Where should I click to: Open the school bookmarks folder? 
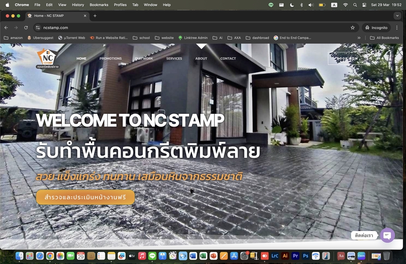coord(141,38)
